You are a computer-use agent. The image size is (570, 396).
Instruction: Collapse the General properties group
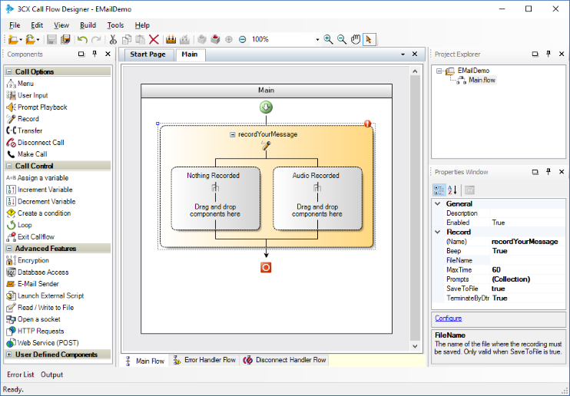[438, 204]
